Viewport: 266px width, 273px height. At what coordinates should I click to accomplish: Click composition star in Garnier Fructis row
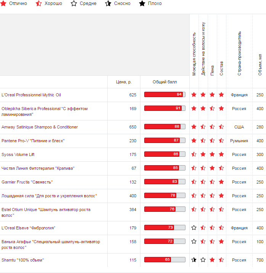click(221, 182)
